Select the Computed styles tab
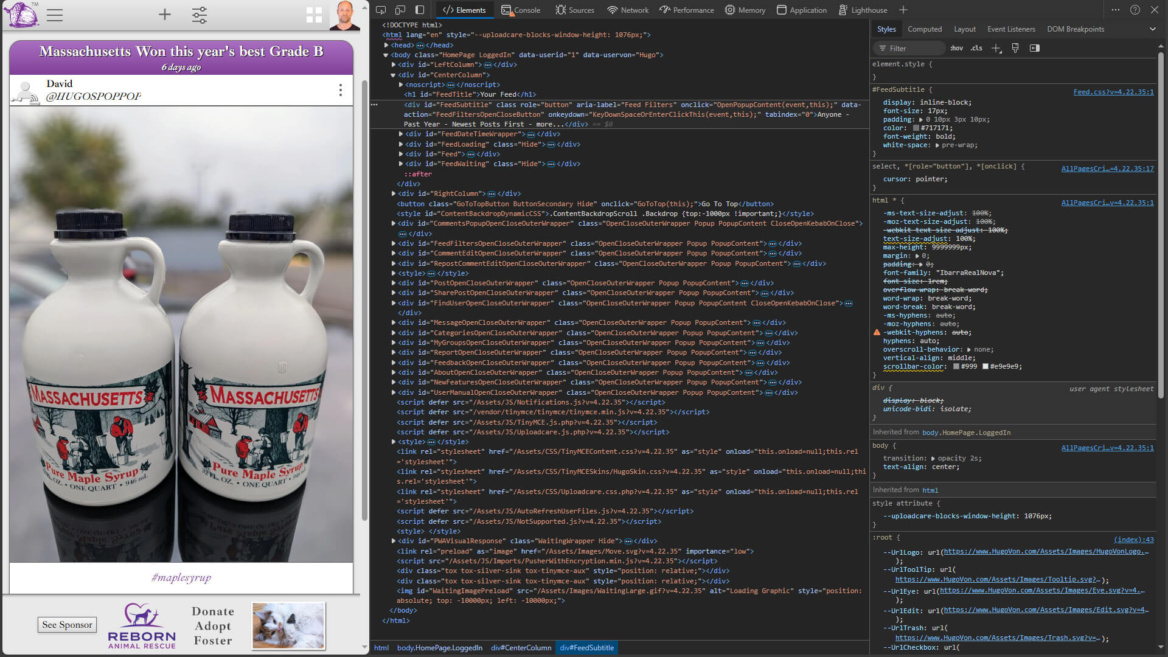The image size is (1168, 657). click(925, 29)
